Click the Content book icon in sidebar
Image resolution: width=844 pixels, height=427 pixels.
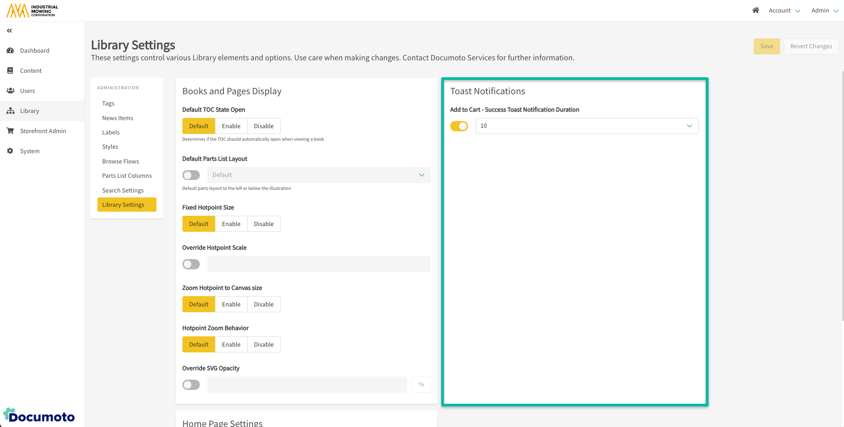10,71
